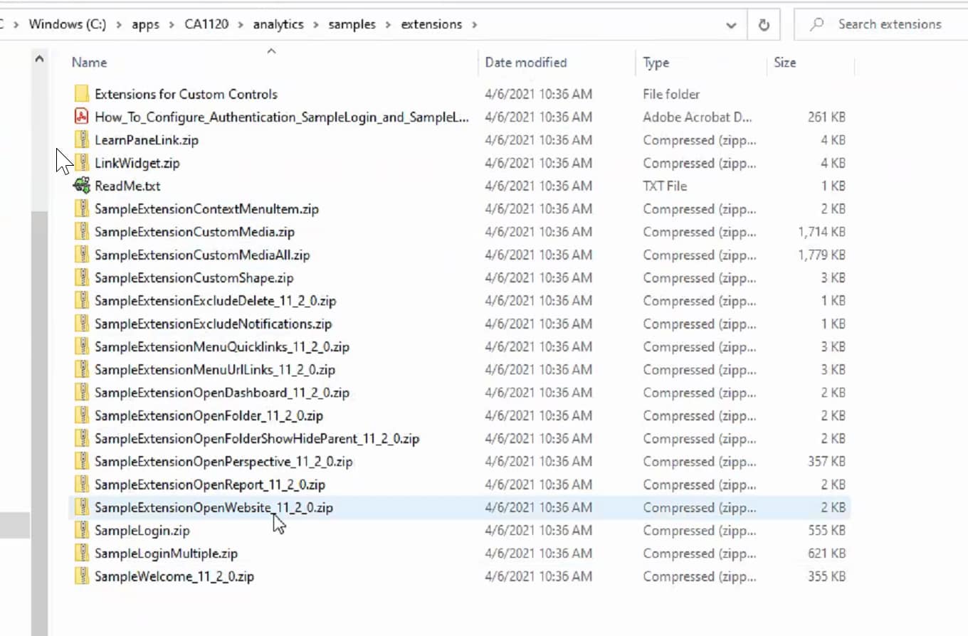Click the PDF icon of the How_To_Configure_Authentication file

[82, 117]
